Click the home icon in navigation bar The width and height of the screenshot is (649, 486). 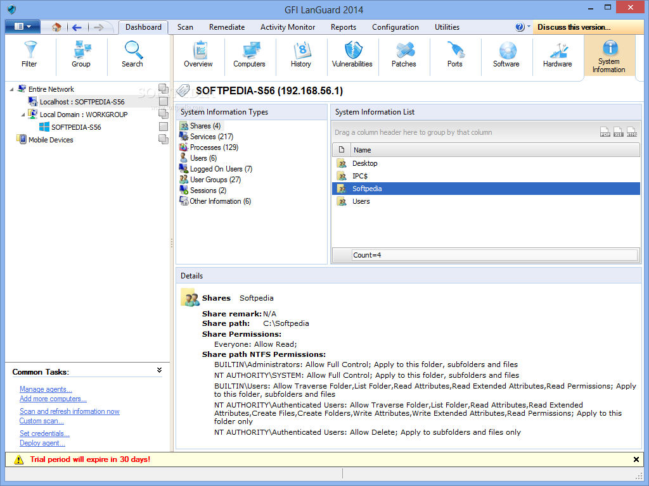point(56,27)
